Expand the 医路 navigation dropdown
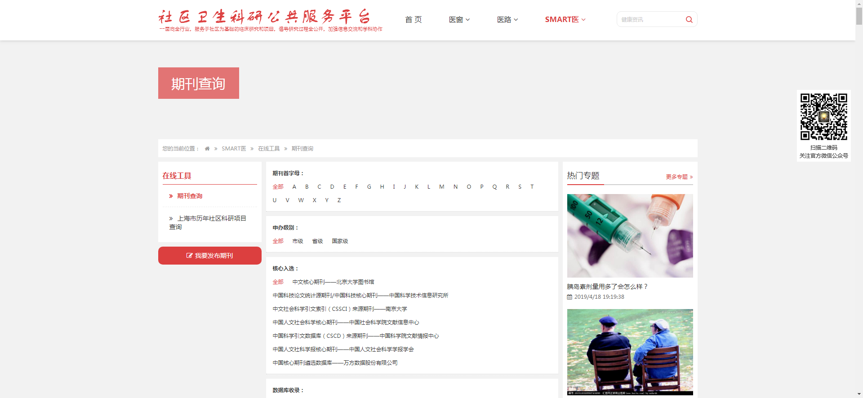863x398 pixels. pos(507,20)
